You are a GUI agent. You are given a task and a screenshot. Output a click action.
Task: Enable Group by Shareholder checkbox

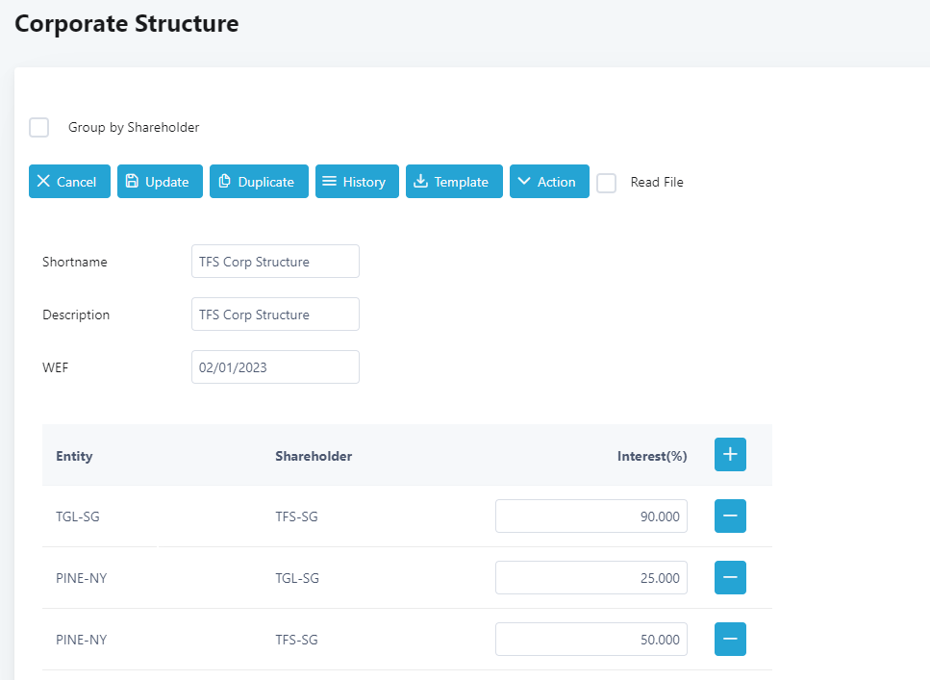point(39,128)
